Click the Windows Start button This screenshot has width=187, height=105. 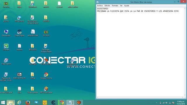tap(3, 102)
